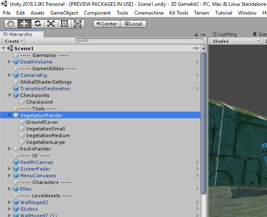
Task: Collapse the Scene1 root foldout
Action: [3, 49]
